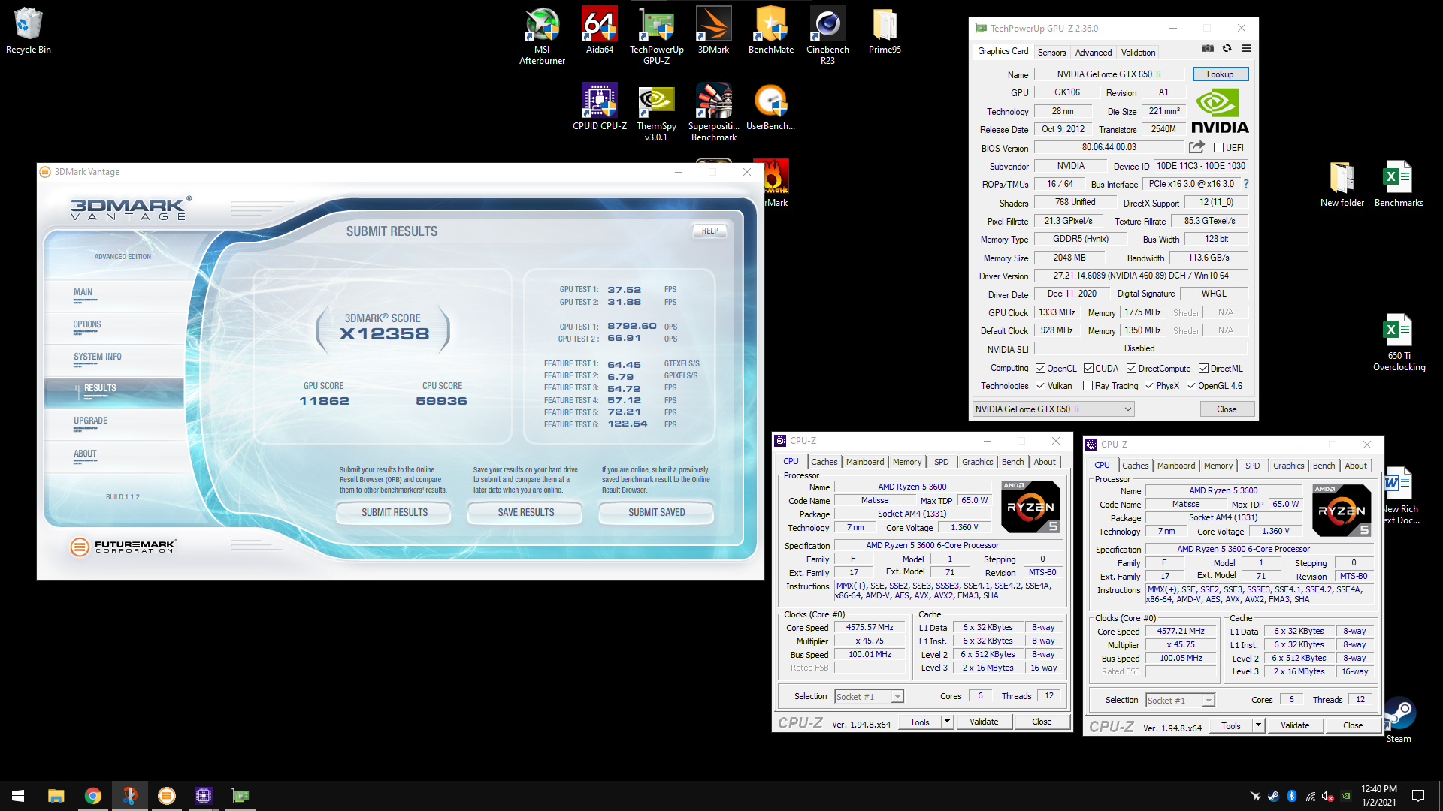This screenshot has height=811, width=1443.
Task: Launch 3DMark desktop shortcut
Action: point(713,31)
